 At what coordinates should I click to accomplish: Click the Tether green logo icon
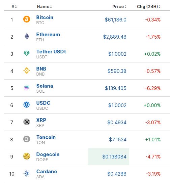(x=27, y=53)
